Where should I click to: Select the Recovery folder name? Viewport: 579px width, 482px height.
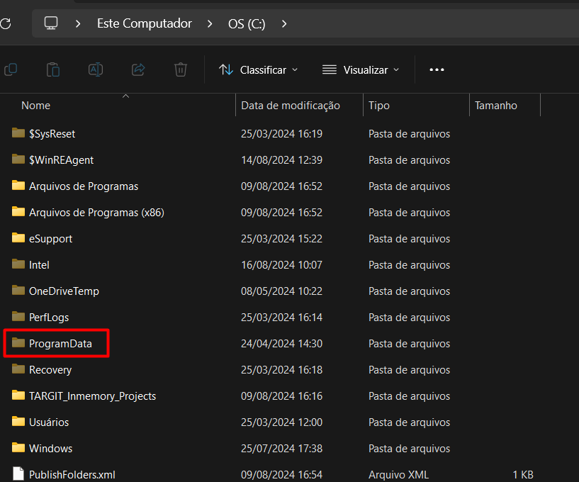point(50,370)
